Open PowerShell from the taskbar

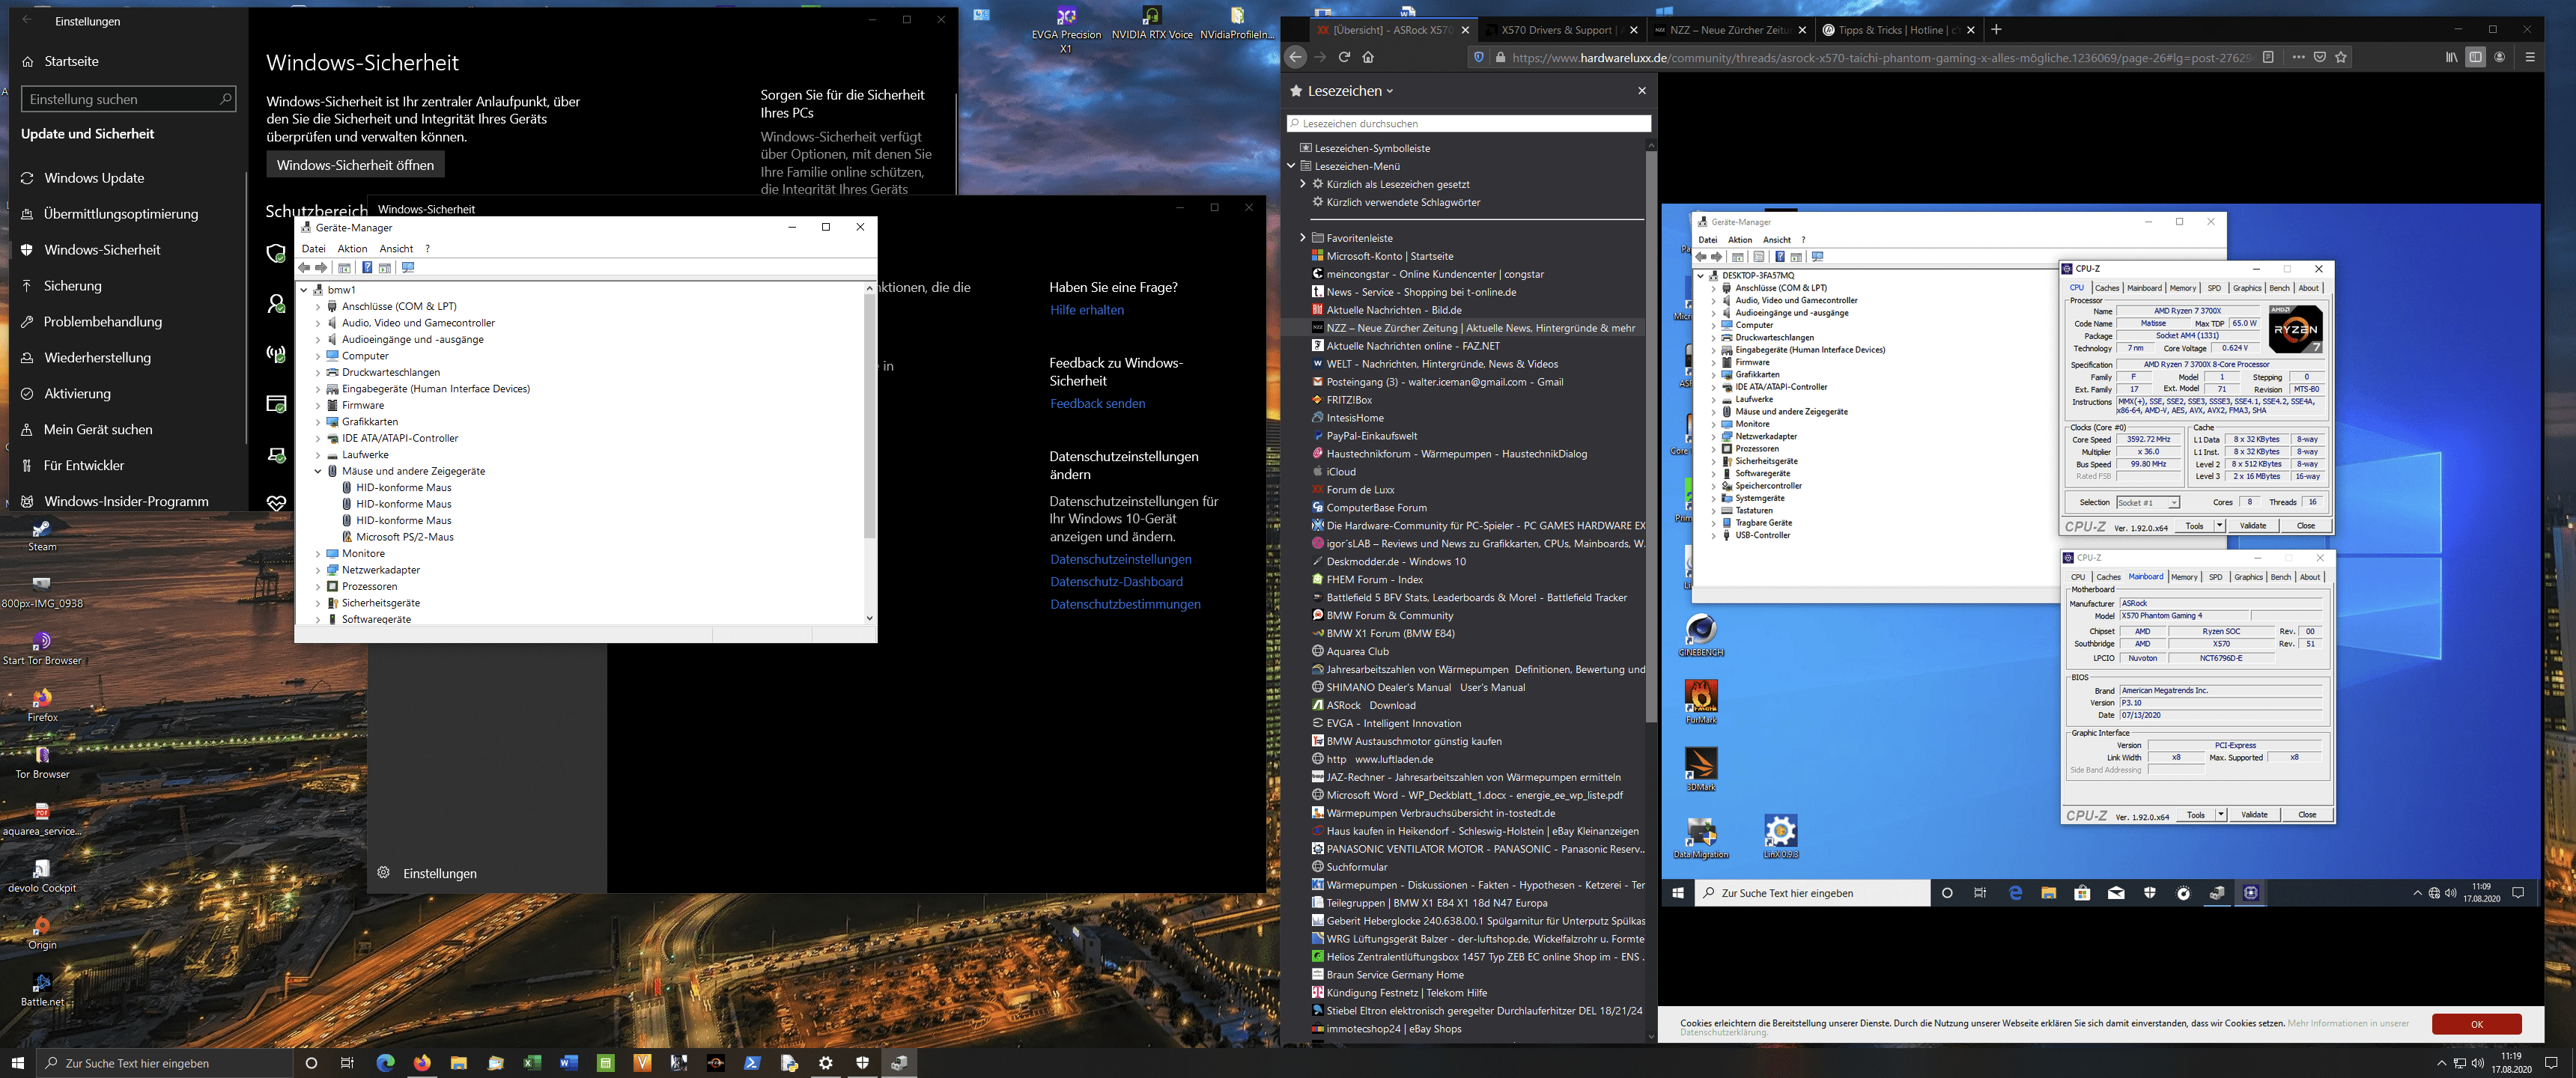(x=752, y=1062)
